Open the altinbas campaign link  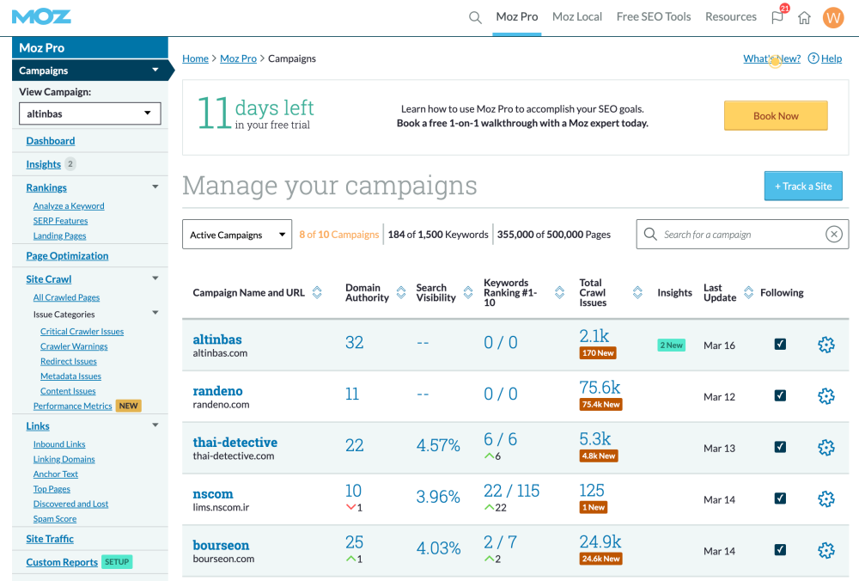coord(217,339)
